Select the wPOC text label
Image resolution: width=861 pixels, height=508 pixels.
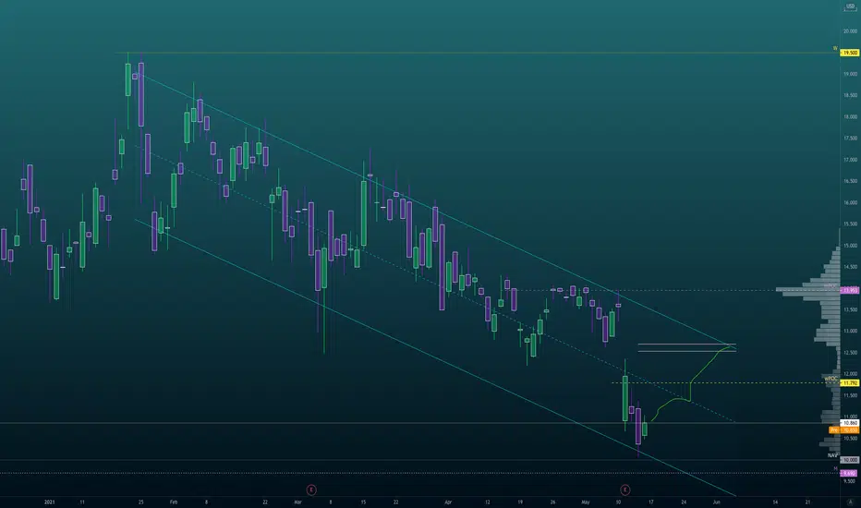click(x=831, y=379)
